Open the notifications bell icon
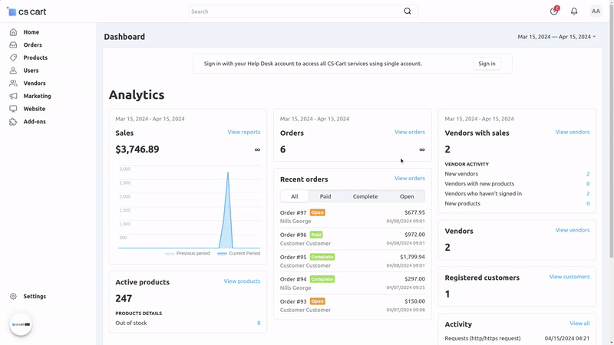This screenshot has width=614, height=345. point(574,11)
